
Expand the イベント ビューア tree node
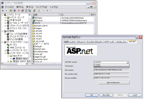(x=5, y=18)
